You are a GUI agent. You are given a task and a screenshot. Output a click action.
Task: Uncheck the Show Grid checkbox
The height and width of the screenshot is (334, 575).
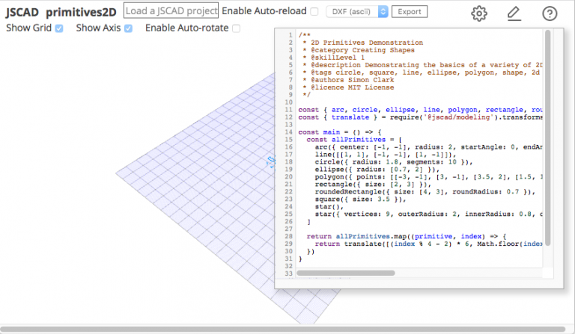click(x=59, y=28)
